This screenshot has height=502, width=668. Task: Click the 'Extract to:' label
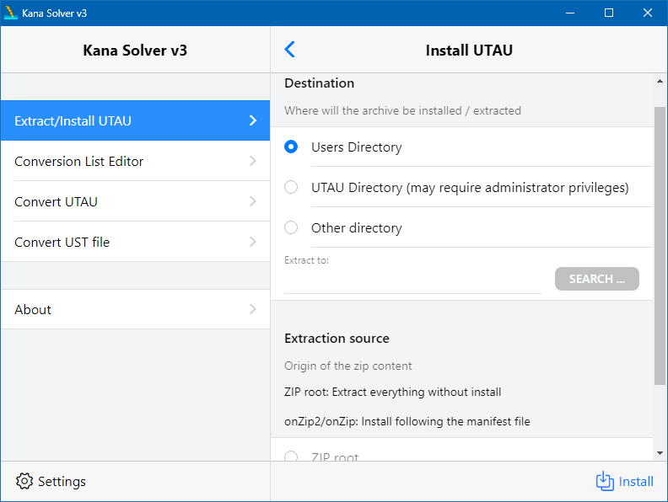306,260
